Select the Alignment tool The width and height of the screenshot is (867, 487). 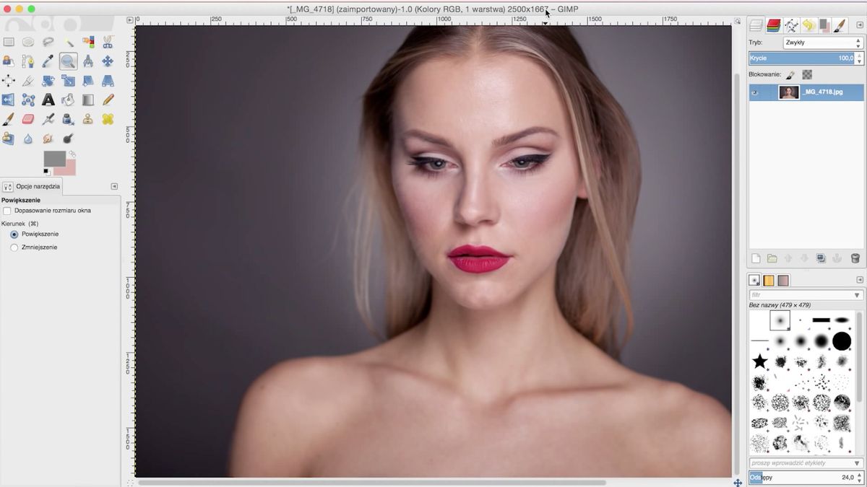(x=9, y=80)
